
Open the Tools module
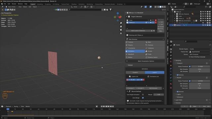tap(155, 54)
